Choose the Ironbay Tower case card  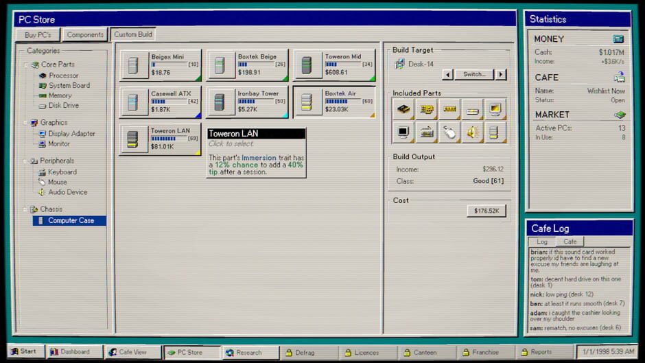click(x=247, y=102)
